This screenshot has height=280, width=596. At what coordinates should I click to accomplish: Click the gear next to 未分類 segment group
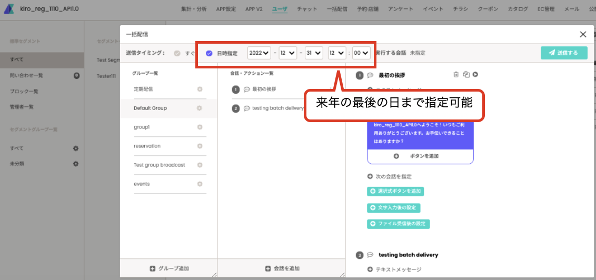76,164
